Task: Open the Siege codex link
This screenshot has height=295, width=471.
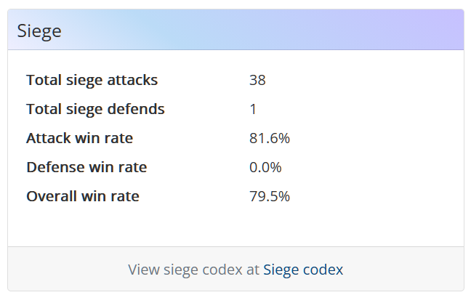Action: coord(303,270)
